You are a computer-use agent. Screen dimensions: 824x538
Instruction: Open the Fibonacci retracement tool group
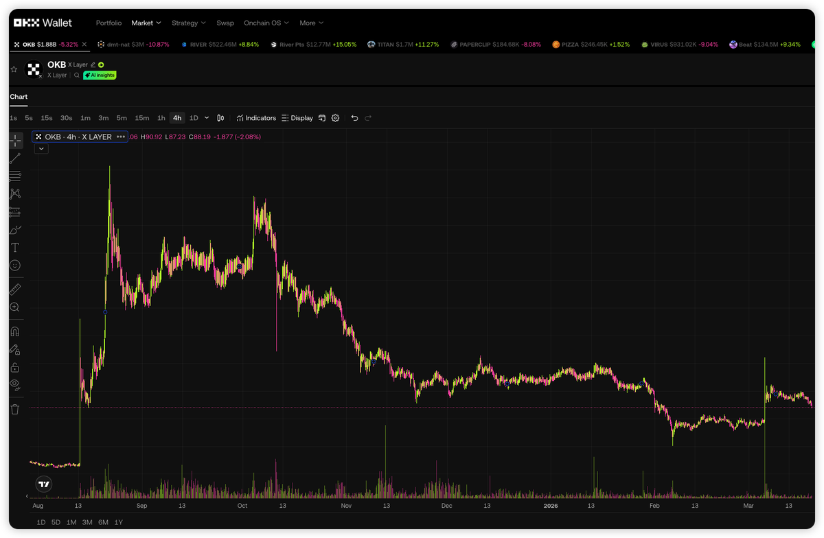tap(15, 176)
